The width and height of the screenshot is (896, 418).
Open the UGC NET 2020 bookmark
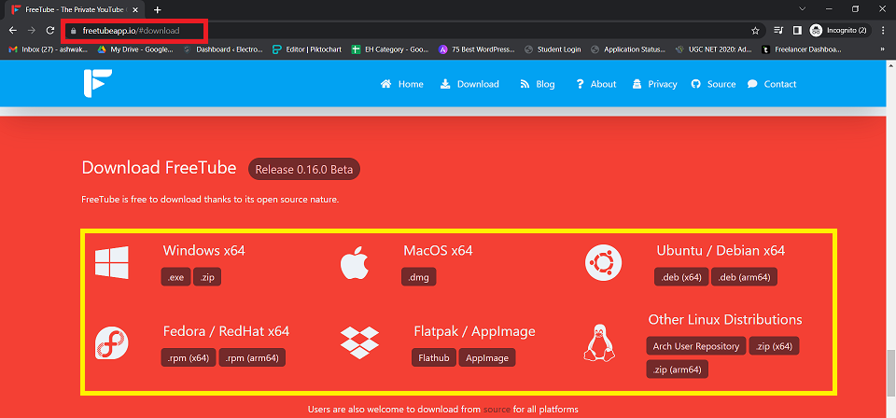tap(714, 49)
